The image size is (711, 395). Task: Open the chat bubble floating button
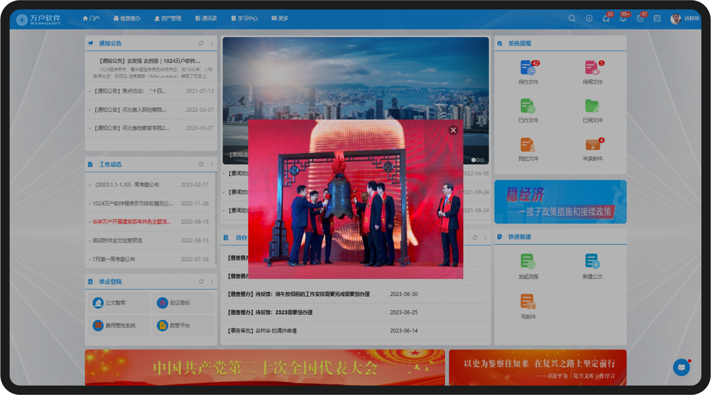(681, 367)
